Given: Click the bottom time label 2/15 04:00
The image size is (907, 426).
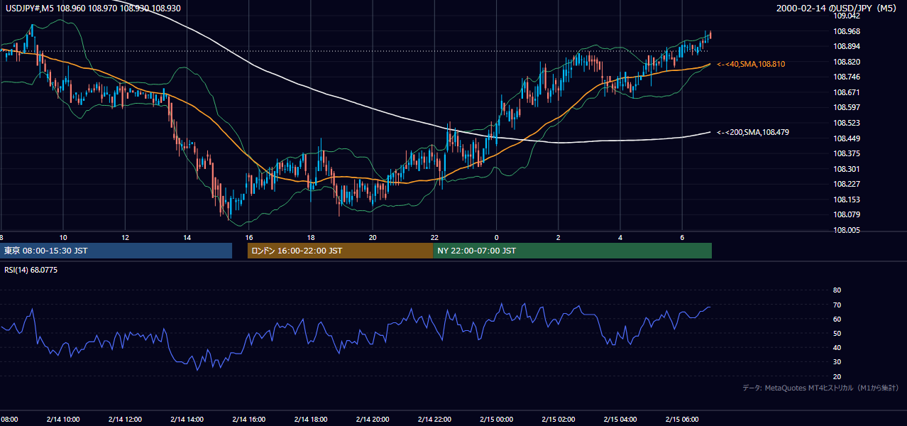Looking at the screenshot, I should click(x=620, y=419).
